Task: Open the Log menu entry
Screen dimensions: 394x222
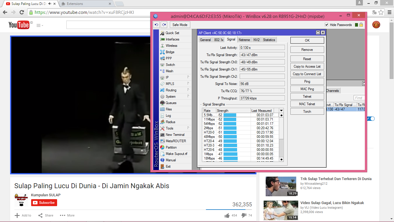Action: pyautogui.click(x=168, y=116)
